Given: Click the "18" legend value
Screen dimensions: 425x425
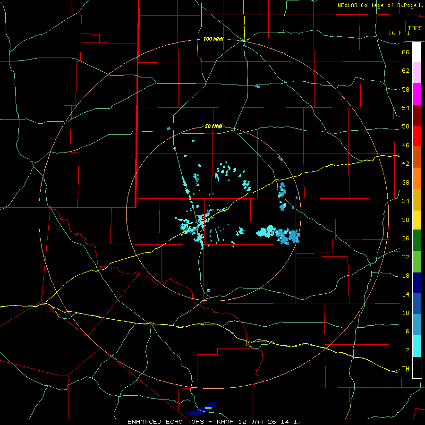Looking at the screenshot, I should click(x=406, y=276).
